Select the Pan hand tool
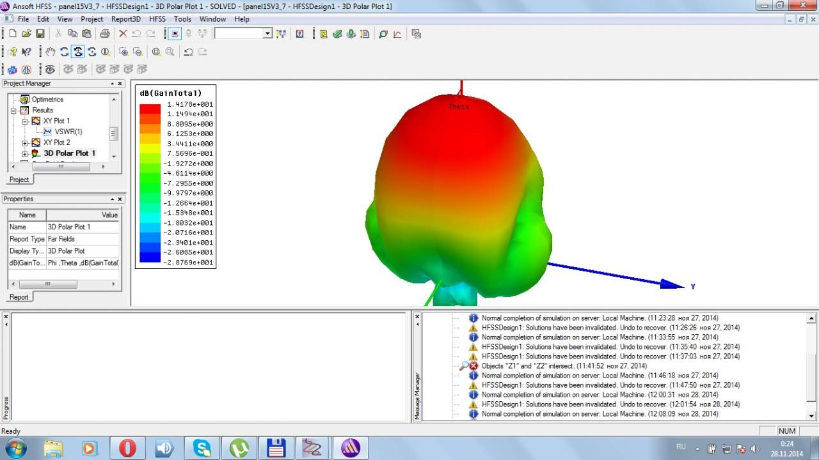 coord(51,52)
